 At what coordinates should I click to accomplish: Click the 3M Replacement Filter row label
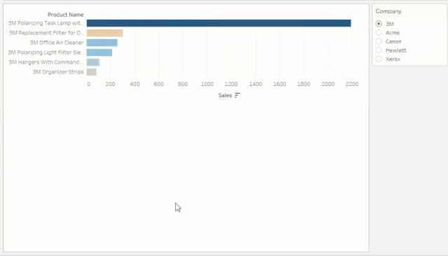tap(46, 33)
